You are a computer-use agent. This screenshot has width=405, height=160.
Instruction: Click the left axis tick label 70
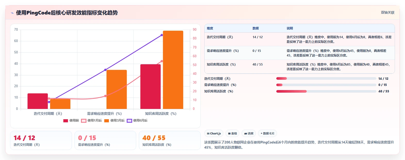pyautogui.click(x=16, y=30)
